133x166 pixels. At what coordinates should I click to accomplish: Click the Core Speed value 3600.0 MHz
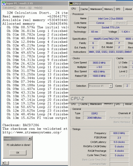coord(99,63)
